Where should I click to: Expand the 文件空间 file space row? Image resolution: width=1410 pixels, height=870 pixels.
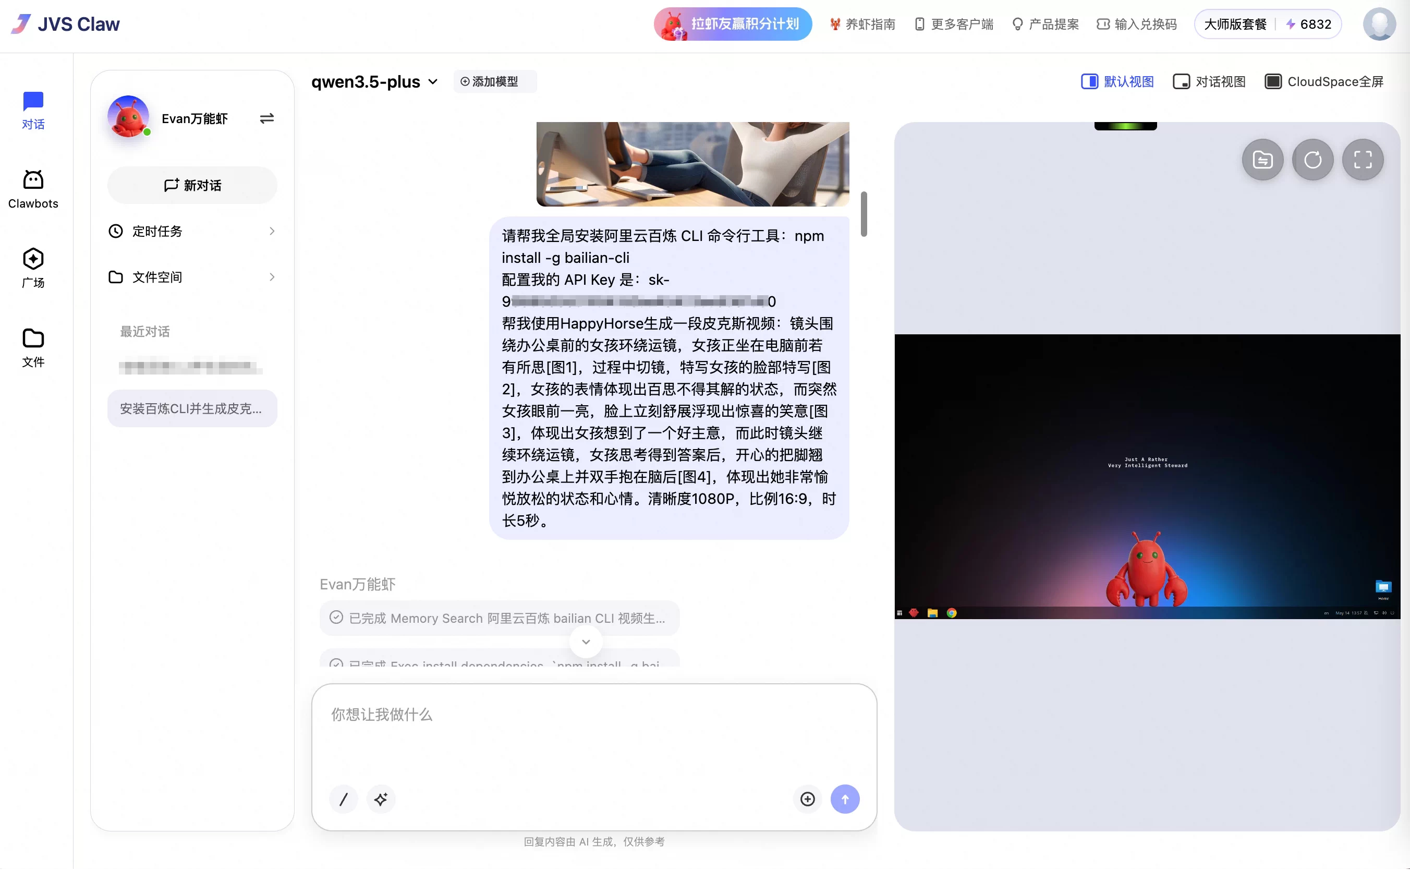[x=192, y=277]
